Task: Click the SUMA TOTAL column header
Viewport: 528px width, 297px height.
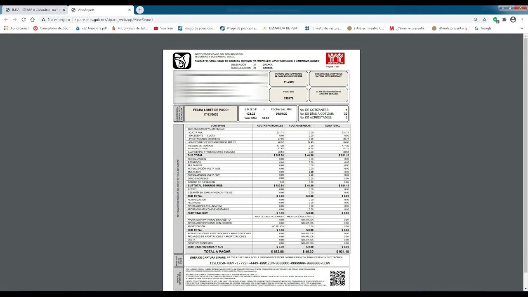Action: pyautogui.click(x=332, y=126)
